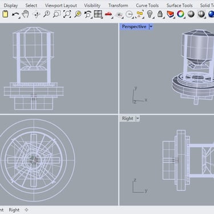Click the Paste clipboard icon
This screenshot has width=214, height=214.
[x=6, y=14]
